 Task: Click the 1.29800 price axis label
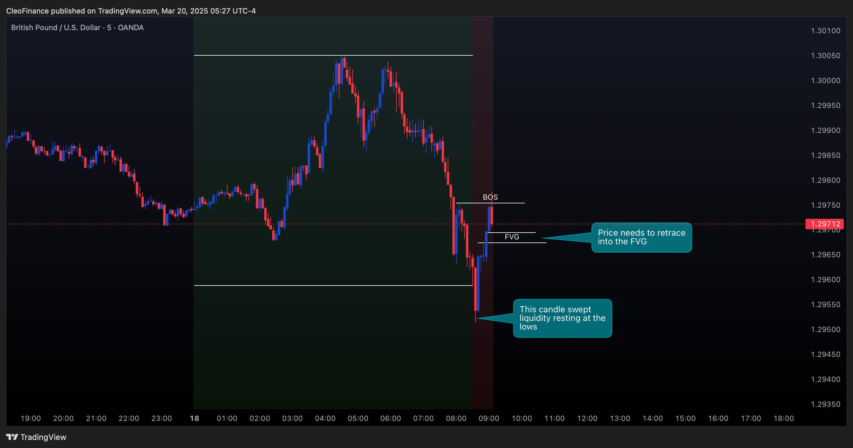[825, 180]
